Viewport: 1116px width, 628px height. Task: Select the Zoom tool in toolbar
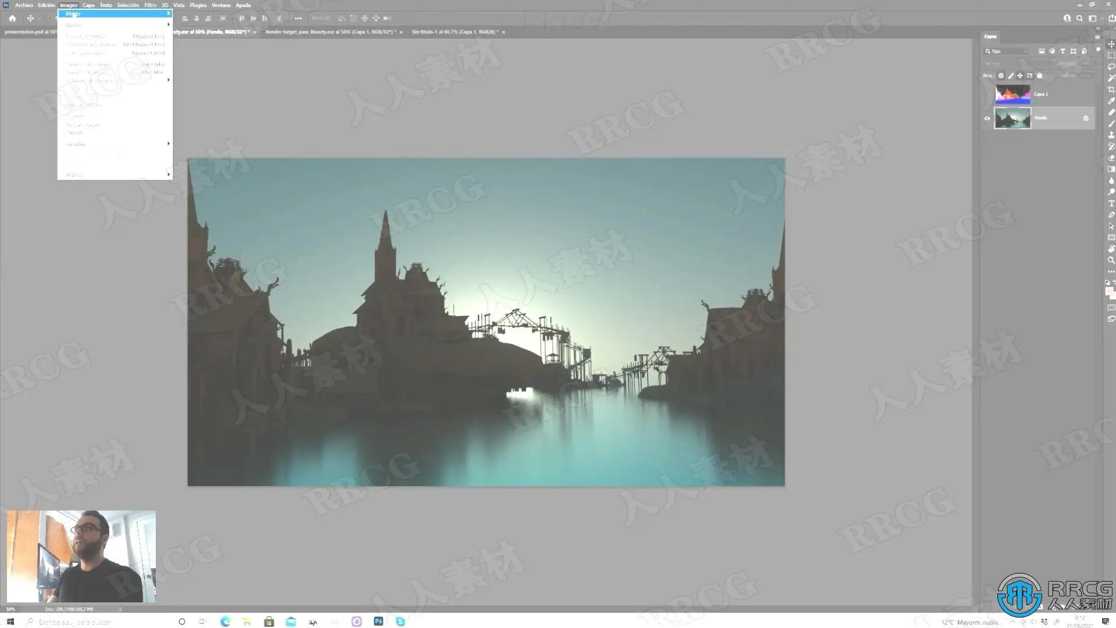(x=1111, y=261)
